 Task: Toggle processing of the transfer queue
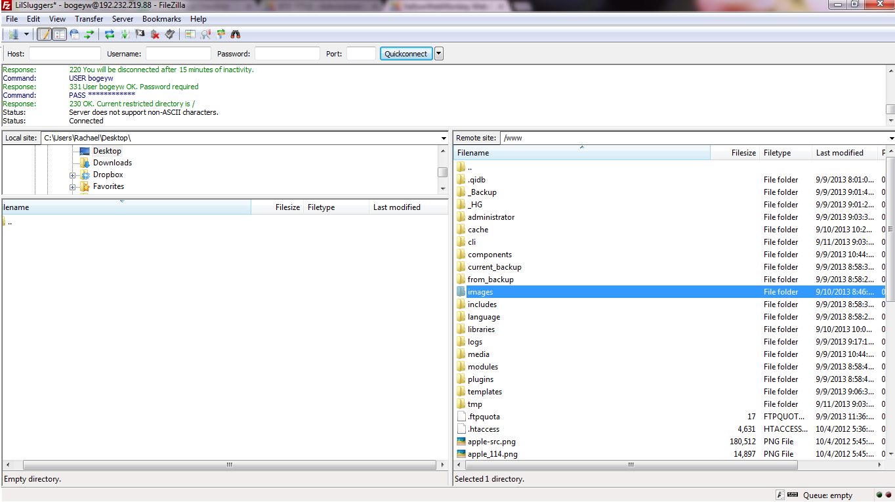125,34
